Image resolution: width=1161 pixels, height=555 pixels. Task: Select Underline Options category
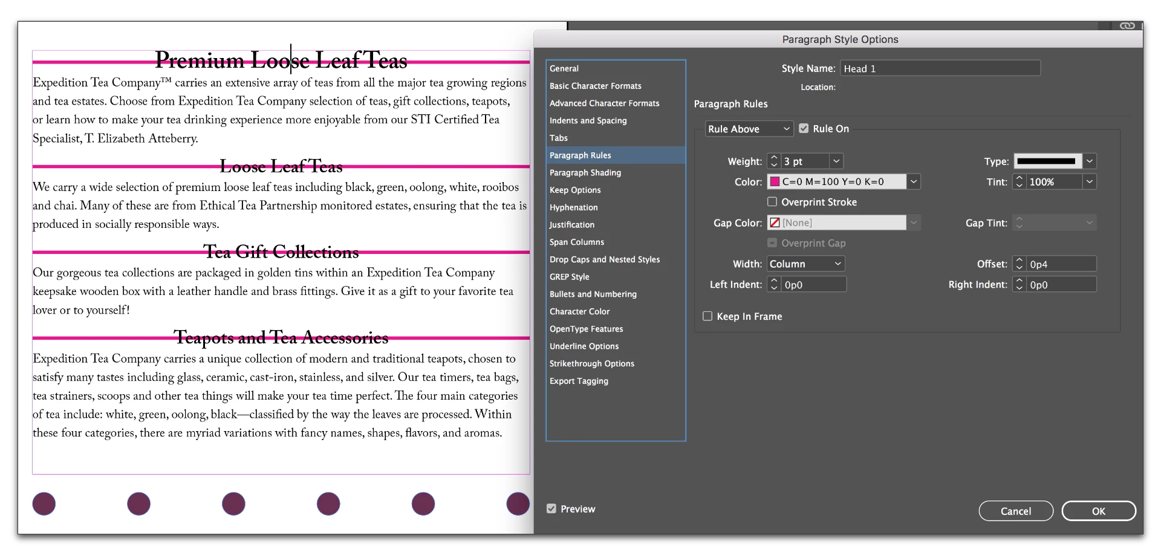point(616,346)
